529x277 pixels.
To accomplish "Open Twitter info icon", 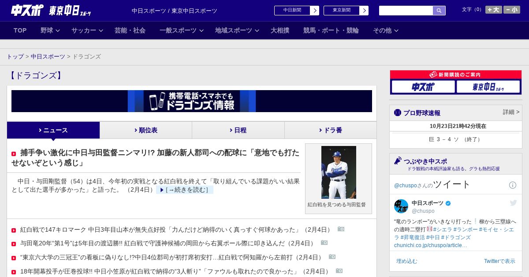I will click(x=513, y=185).
